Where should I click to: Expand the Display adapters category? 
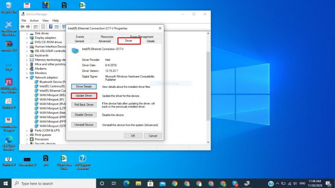click(x=27, y=38)
